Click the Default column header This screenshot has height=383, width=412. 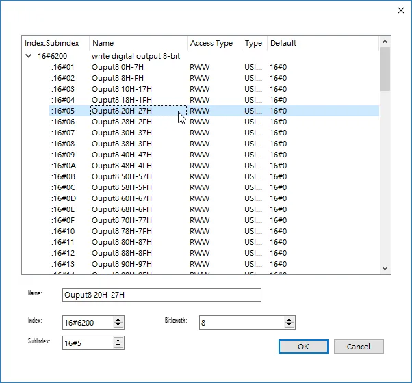tap(323, 43)
